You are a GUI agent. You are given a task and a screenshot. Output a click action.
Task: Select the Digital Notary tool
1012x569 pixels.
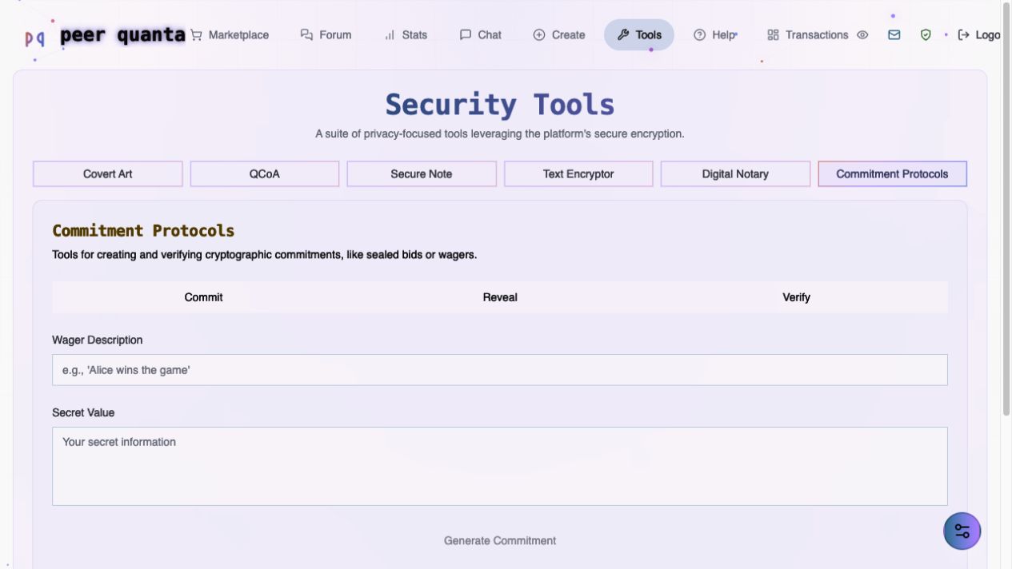[735, 174]
